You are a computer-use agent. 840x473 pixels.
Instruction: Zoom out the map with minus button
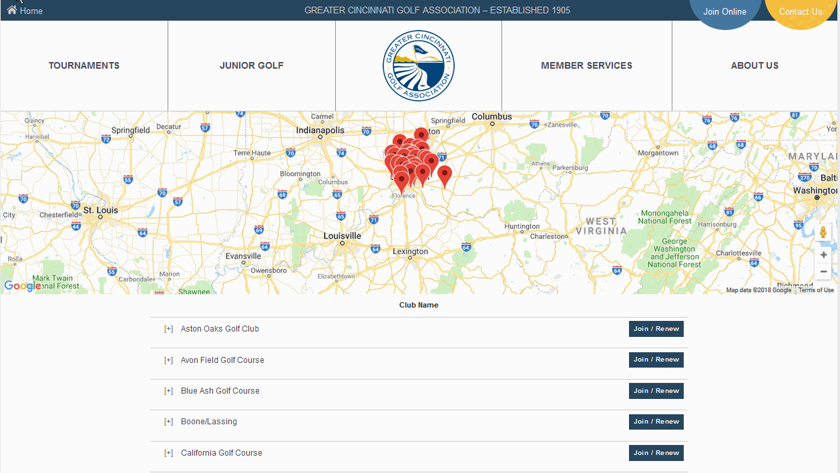pyautogui.click(x=823, y=272)
